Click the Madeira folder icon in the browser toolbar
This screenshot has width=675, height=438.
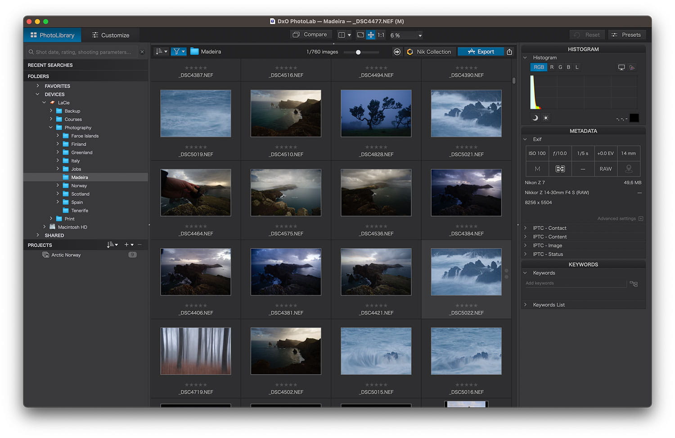click(194, 52)
